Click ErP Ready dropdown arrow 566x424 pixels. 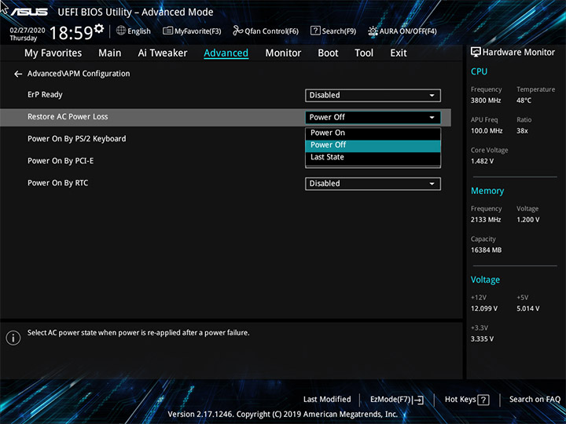tap(432, 96)
